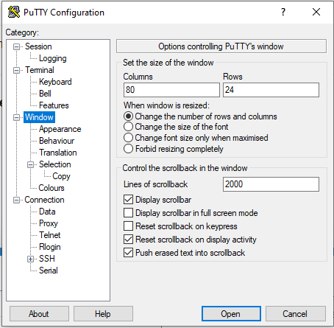
Task: Select Forbid resizing completely option
Action: pos(128,149)
